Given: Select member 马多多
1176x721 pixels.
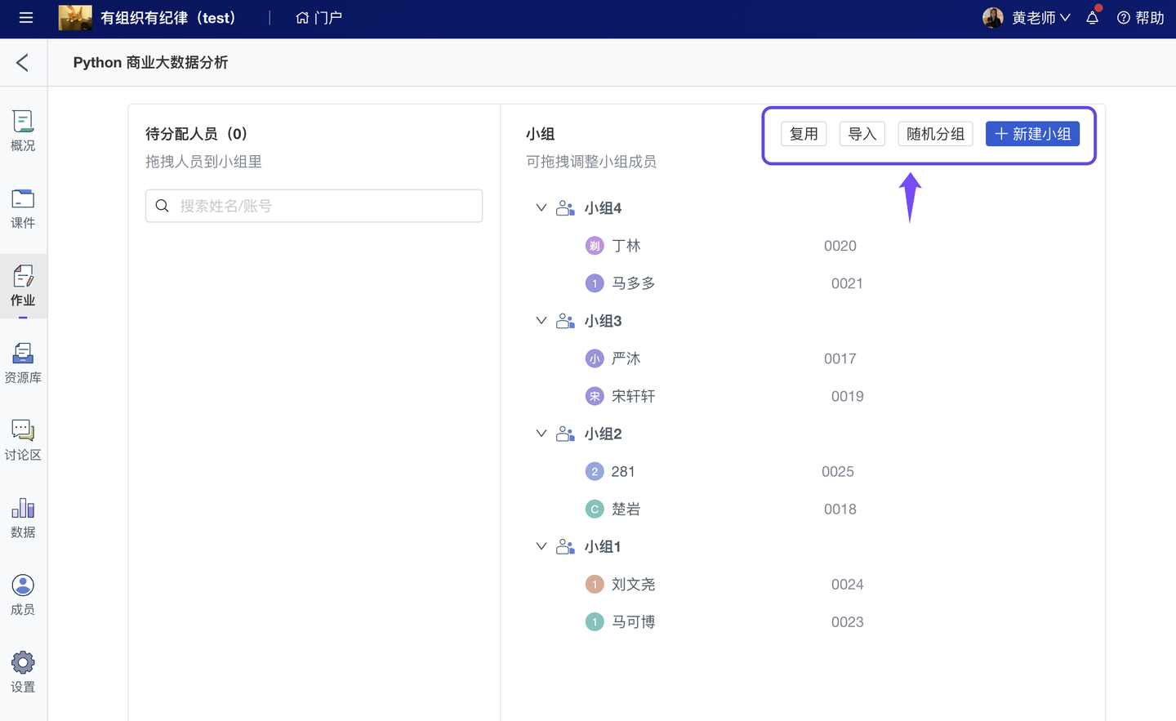Looking at the screenshot, I should pos(633,283).
